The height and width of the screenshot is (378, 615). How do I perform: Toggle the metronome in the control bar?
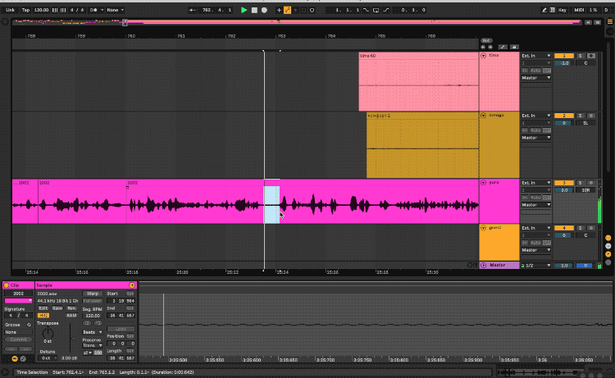(x=93, y=10)
